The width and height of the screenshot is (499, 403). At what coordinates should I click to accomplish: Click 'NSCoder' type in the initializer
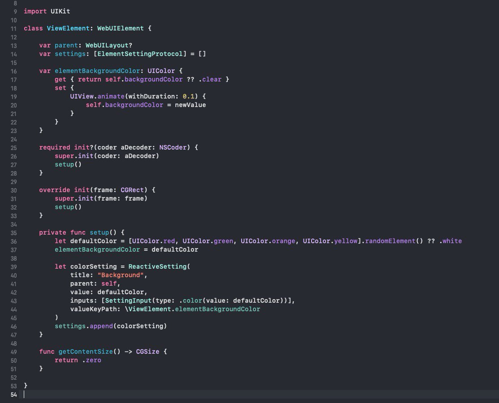tap(173, 147)
